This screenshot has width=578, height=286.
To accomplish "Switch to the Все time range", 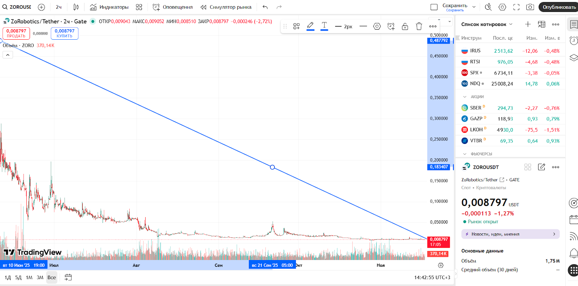I will (x=52, y=277).
